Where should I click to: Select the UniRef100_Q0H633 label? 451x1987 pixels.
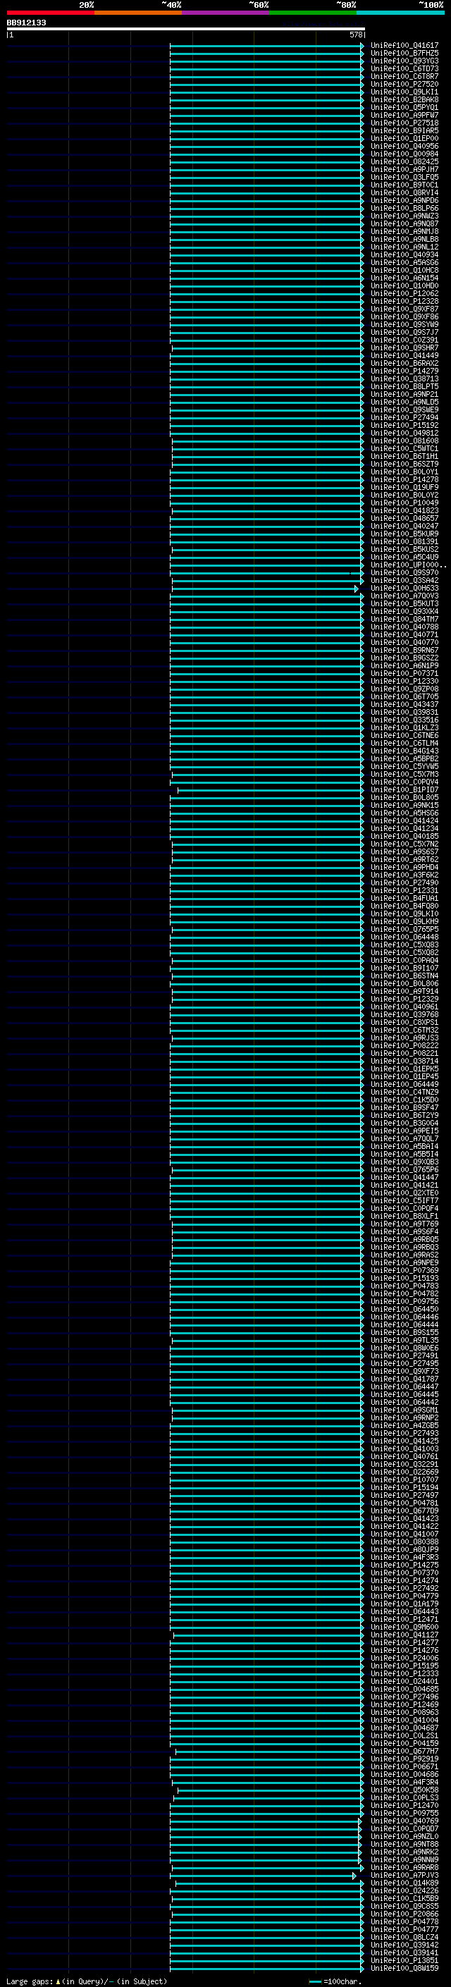[x=404, y=588]
